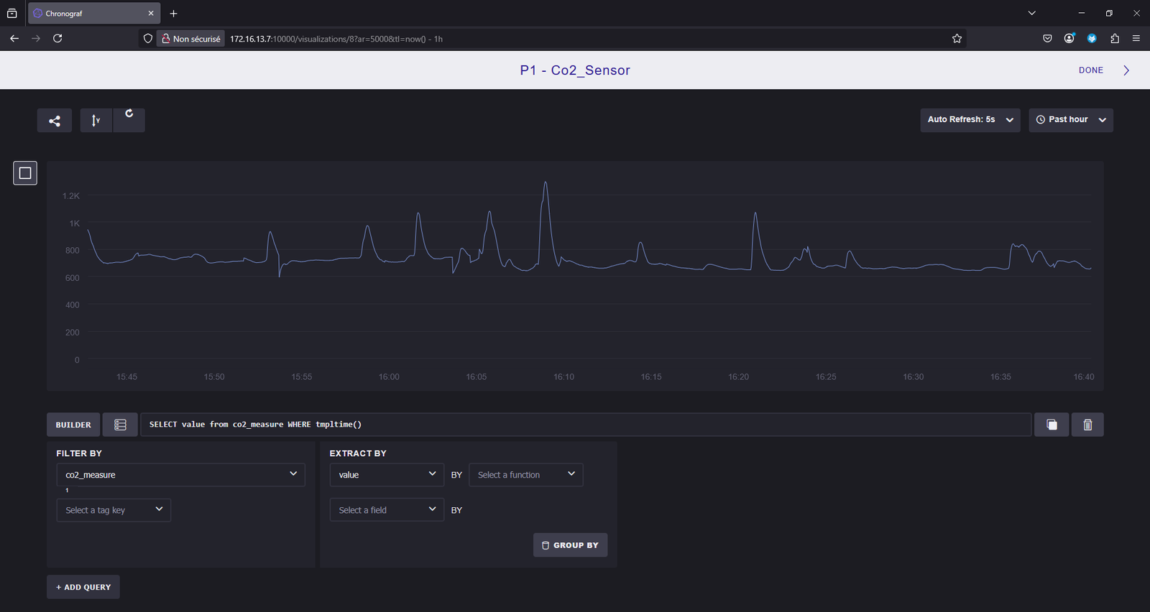The width and height of the screenshot is (1150, 612).
Task: Click the DONE link
Action: click(x=1090, y=70)
